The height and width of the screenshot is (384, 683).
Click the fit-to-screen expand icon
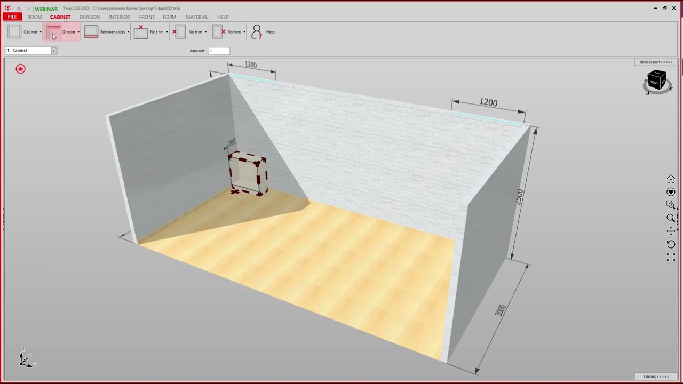tap(671, 257)
